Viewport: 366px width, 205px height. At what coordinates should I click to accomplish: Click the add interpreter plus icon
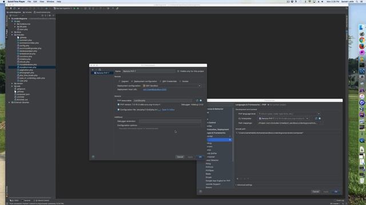click(x=93, y=69)
